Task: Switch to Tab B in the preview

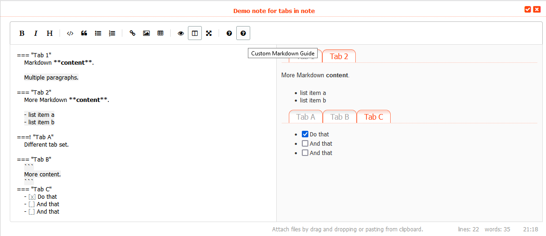Action: pos(340,117)
